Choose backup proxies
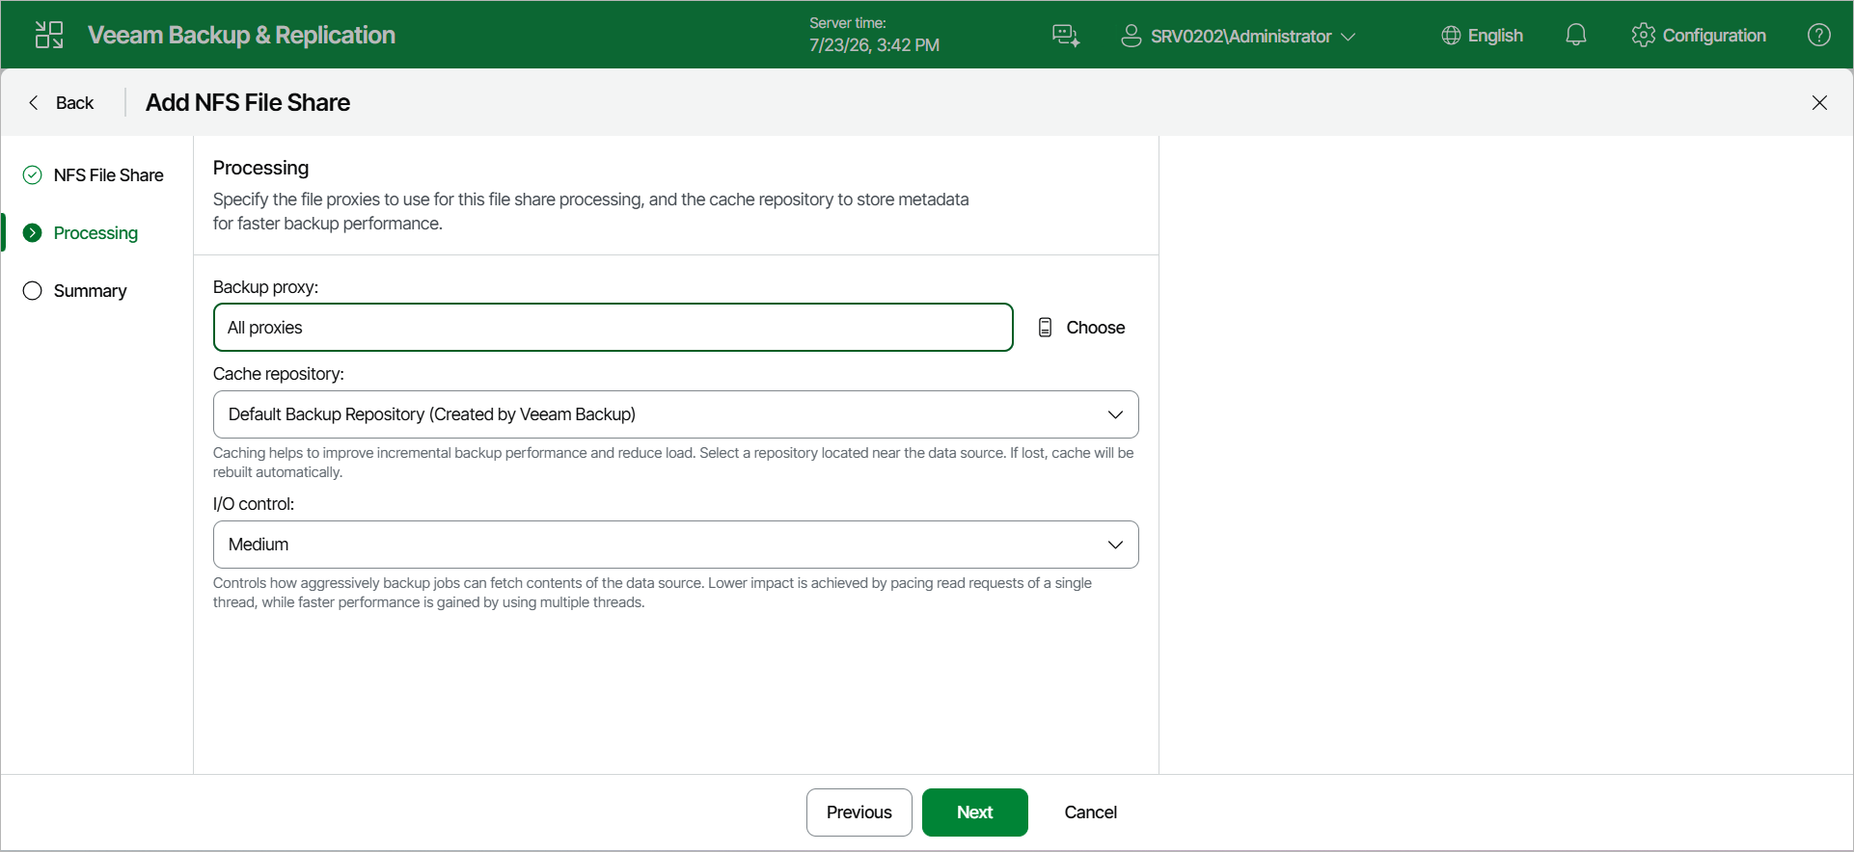1854x852 pixels. coord(1095,328)
